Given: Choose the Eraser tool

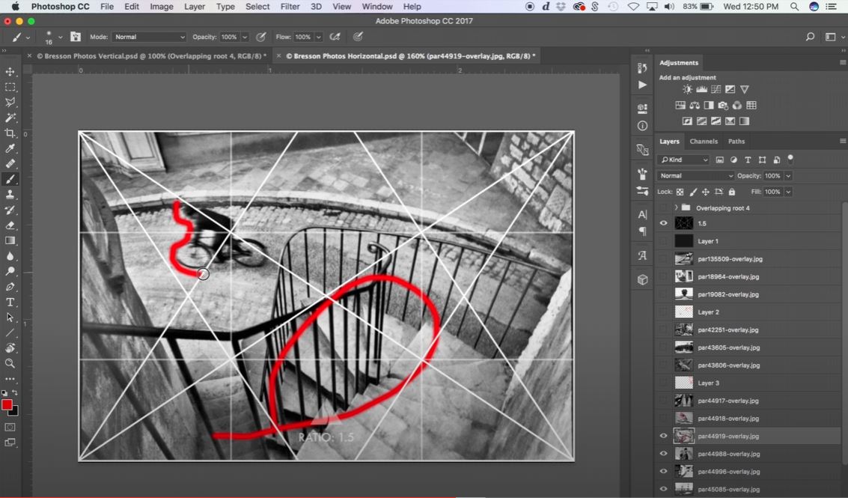Looking at the screenshot, I should 10,225.
